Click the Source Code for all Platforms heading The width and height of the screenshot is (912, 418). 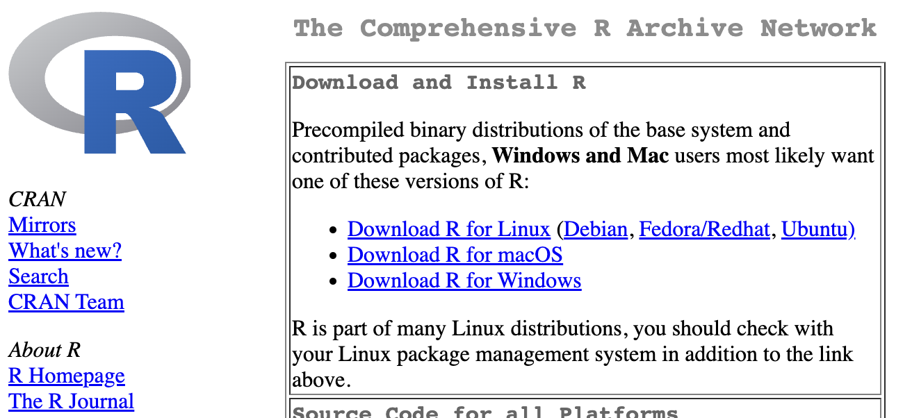484,412
